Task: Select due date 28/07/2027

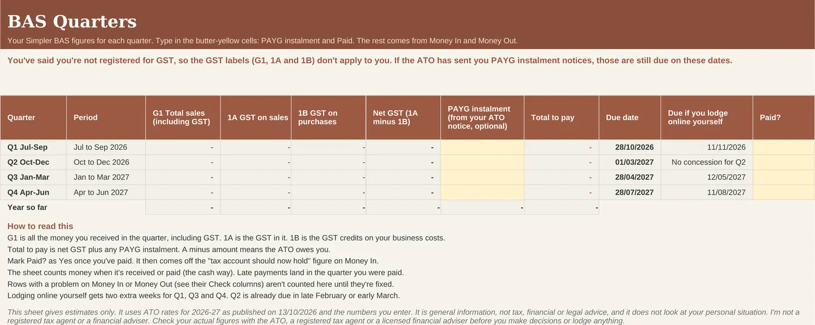Action: (630, 192)
